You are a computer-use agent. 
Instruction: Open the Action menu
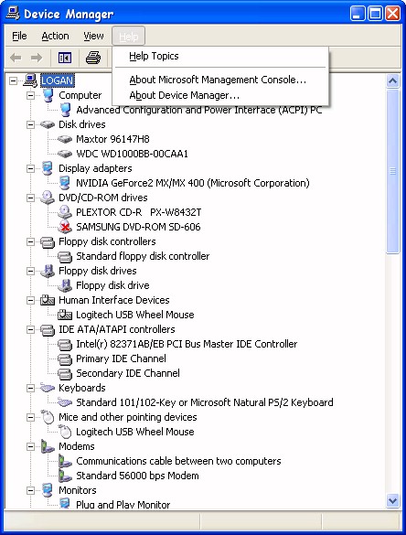click(55, 36)
